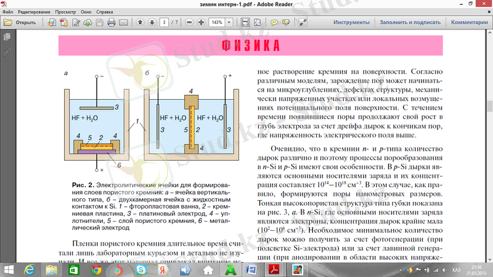The width and height of the screenshot is (493, 277).
Task: Click the vertical scrollbar thumb
Action: click(490, 106)
